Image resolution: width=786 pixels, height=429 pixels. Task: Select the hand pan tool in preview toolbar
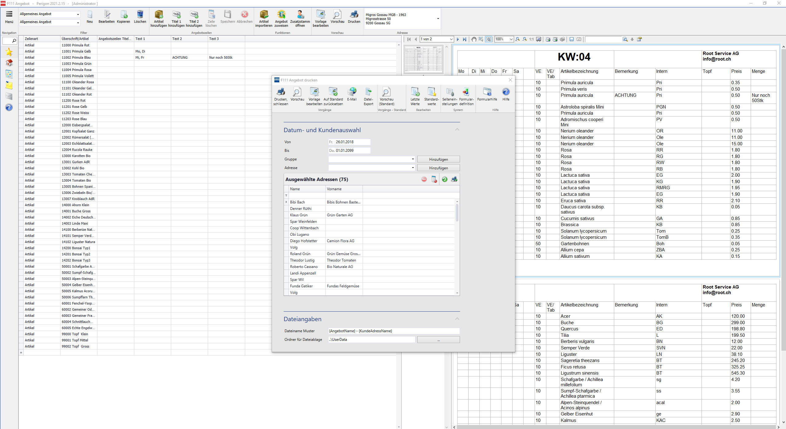click(x=474, y=39)
